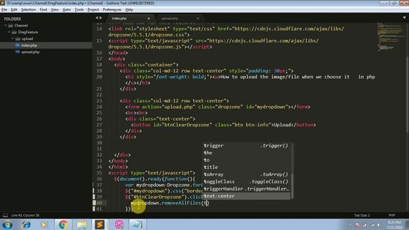Click the minimap code overview
This screenshot has width=409, height=230.
[390, 36]
